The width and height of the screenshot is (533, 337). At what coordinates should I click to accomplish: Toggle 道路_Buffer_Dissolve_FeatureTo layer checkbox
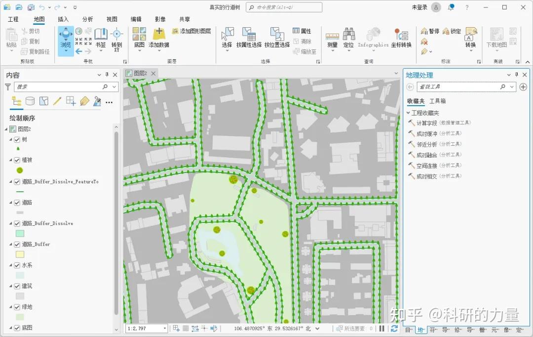coord(17,182)
